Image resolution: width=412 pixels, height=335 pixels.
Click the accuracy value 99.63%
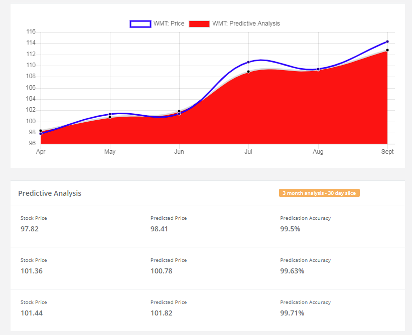(292, 271)
